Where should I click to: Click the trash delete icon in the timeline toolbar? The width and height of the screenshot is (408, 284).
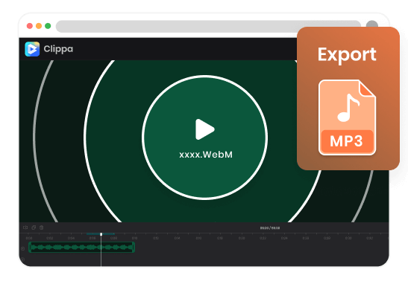tap(41, 227)
